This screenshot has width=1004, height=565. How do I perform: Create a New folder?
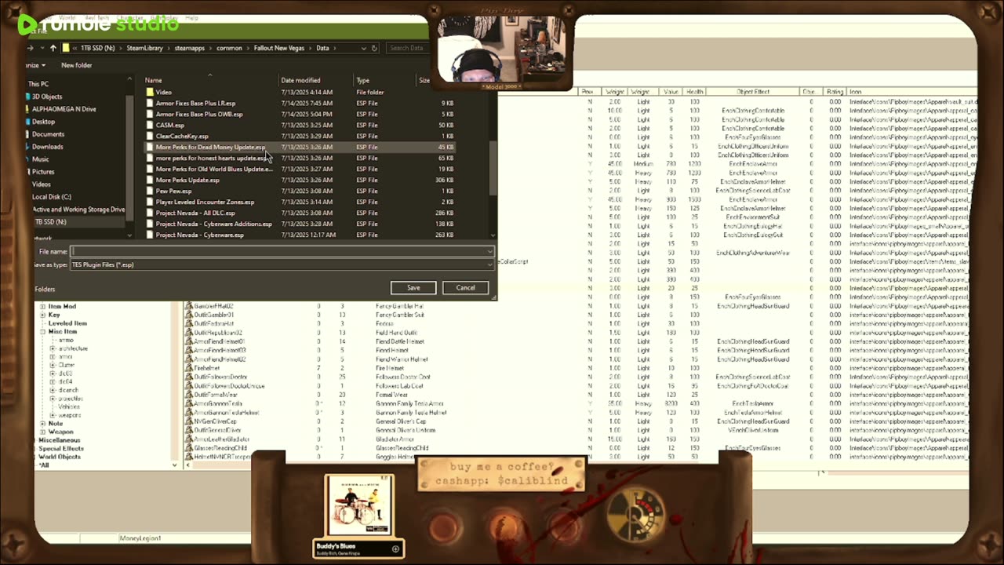click(77, 65)
